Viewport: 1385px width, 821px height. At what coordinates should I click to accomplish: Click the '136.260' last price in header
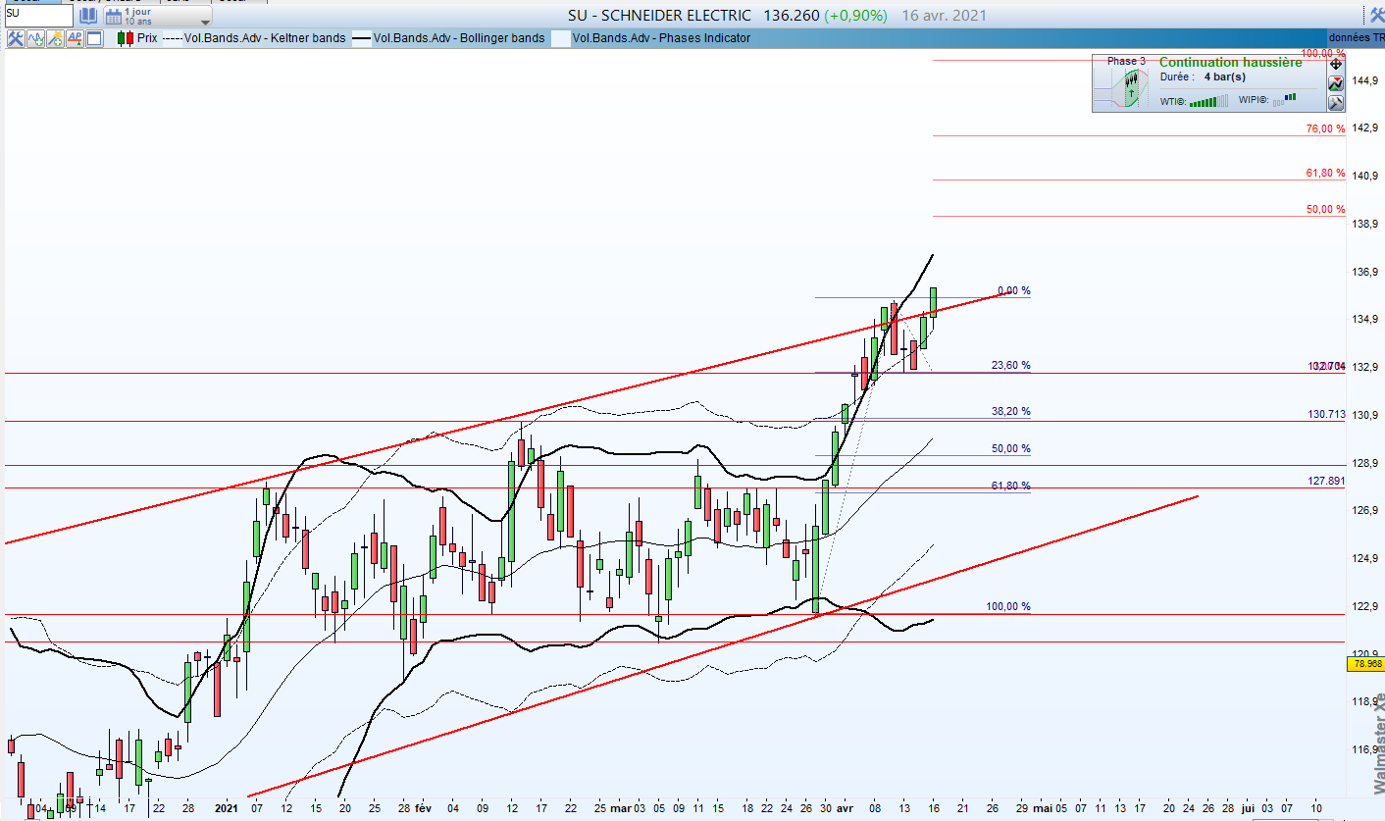point(791,16)
